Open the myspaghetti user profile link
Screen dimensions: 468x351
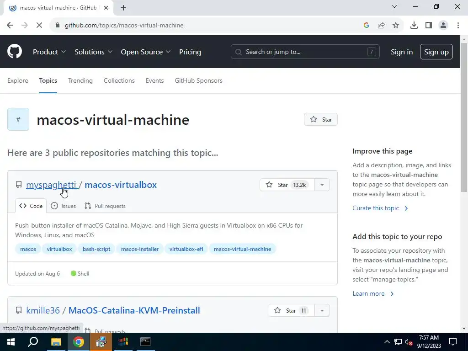coord(51,185)
